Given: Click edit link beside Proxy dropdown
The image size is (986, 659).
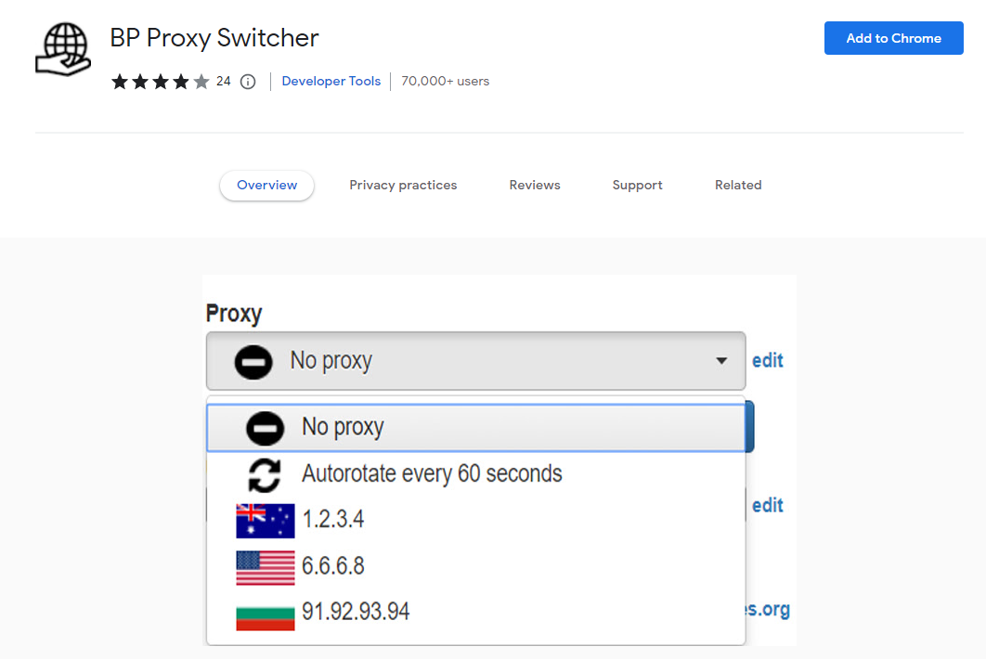Looking at the screenshot, I should point(768,361).
